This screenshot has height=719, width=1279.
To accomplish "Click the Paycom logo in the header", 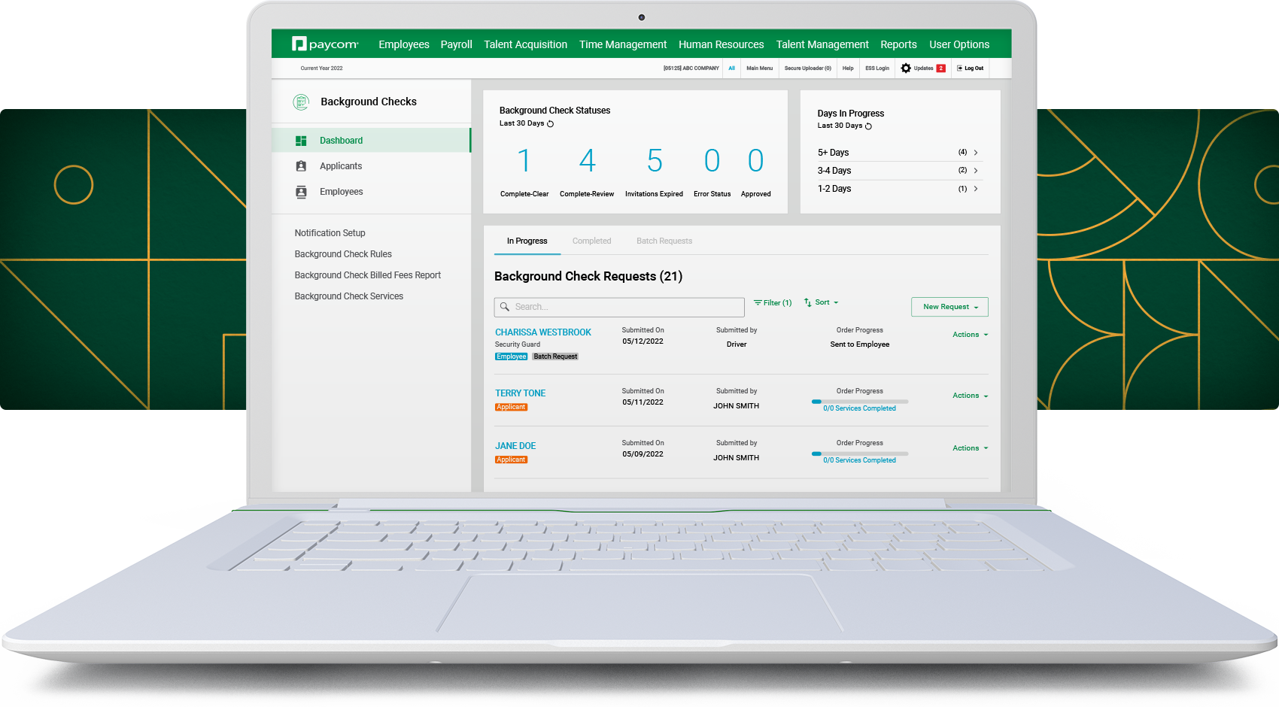I will tap(325, 44).
